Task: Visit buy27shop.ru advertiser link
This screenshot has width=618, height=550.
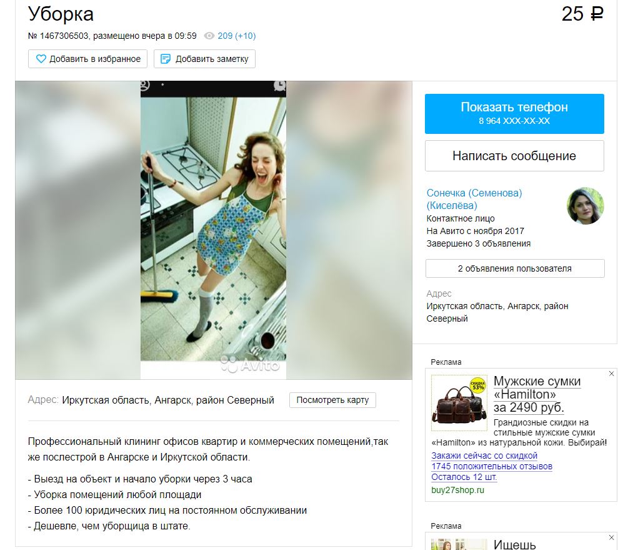Action: click(x=457, y=490)
